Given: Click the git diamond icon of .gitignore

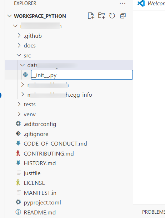Looking at the screenshot, I should [18, 133].
